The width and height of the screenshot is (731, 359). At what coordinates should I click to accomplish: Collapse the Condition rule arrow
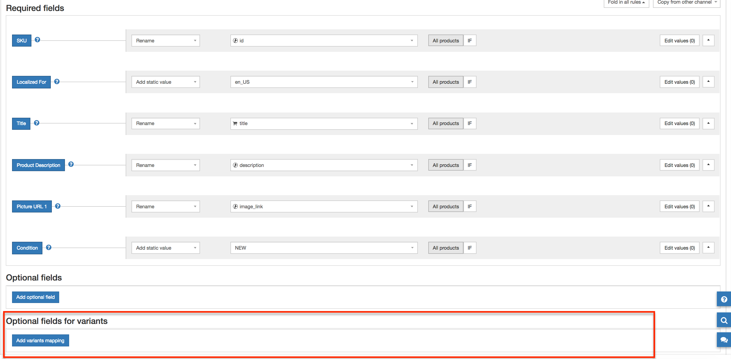click(708, 248)
